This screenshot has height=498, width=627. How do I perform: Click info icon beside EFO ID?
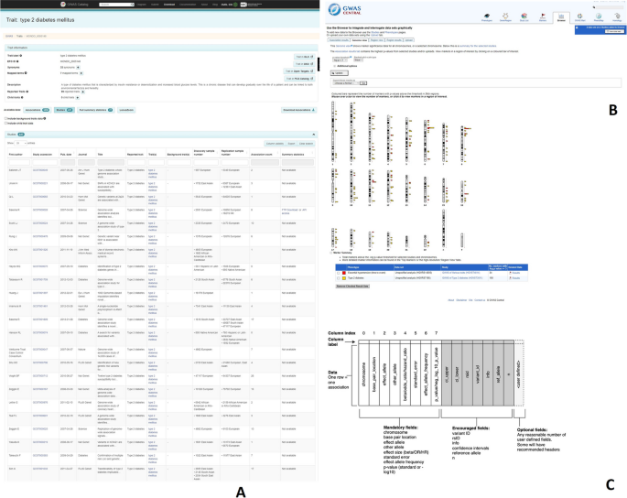tap(17, 61)
